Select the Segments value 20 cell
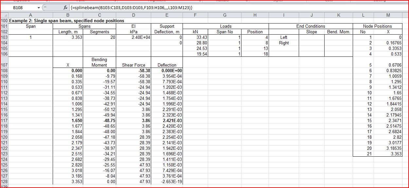The image size is (409, 188). click(x=99, y=38)
